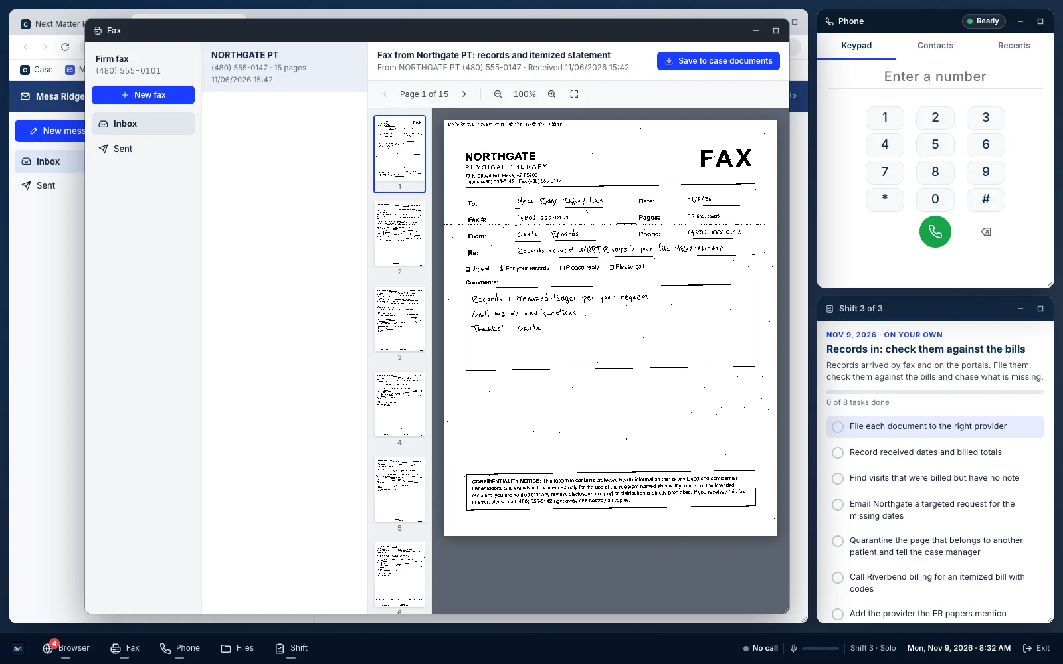The image size is (1063, 664).
Task: Open the Case tab in the background browser
Action: coord(37,70)
